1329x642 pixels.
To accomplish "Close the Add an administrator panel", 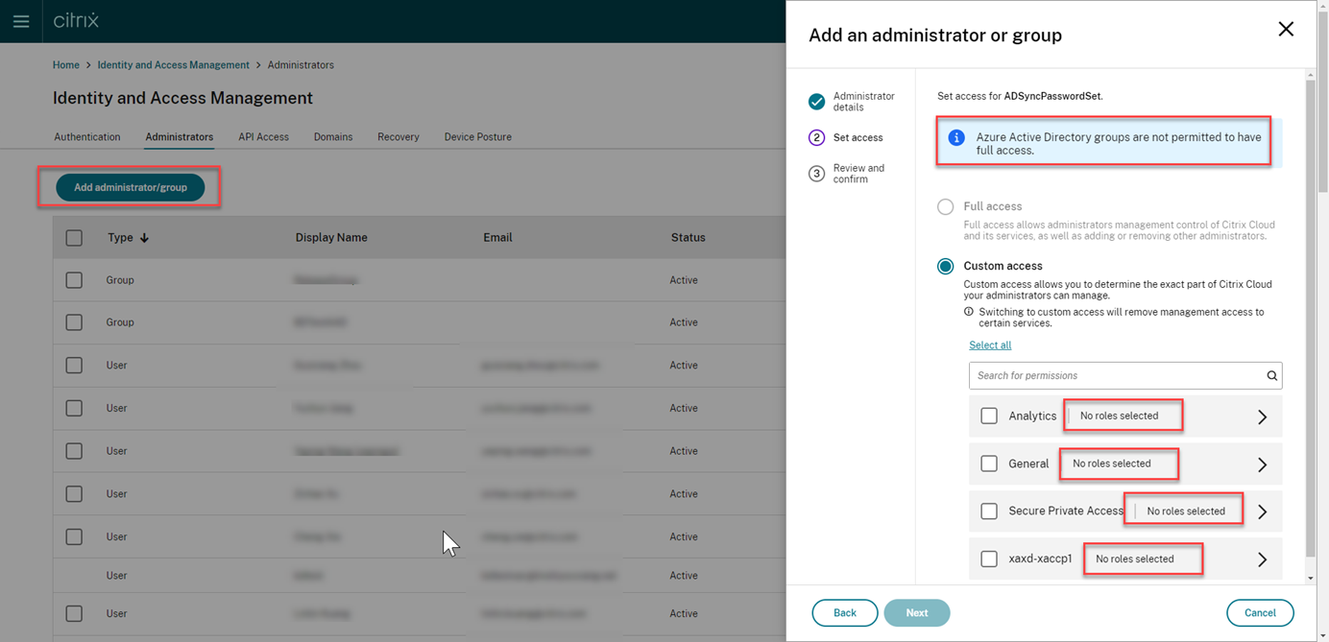I will (x=1286, y=29).
